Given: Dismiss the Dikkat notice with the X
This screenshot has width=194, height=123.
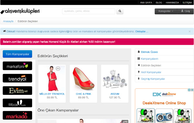Looking at the screenshot, I should tap(189, 32).
